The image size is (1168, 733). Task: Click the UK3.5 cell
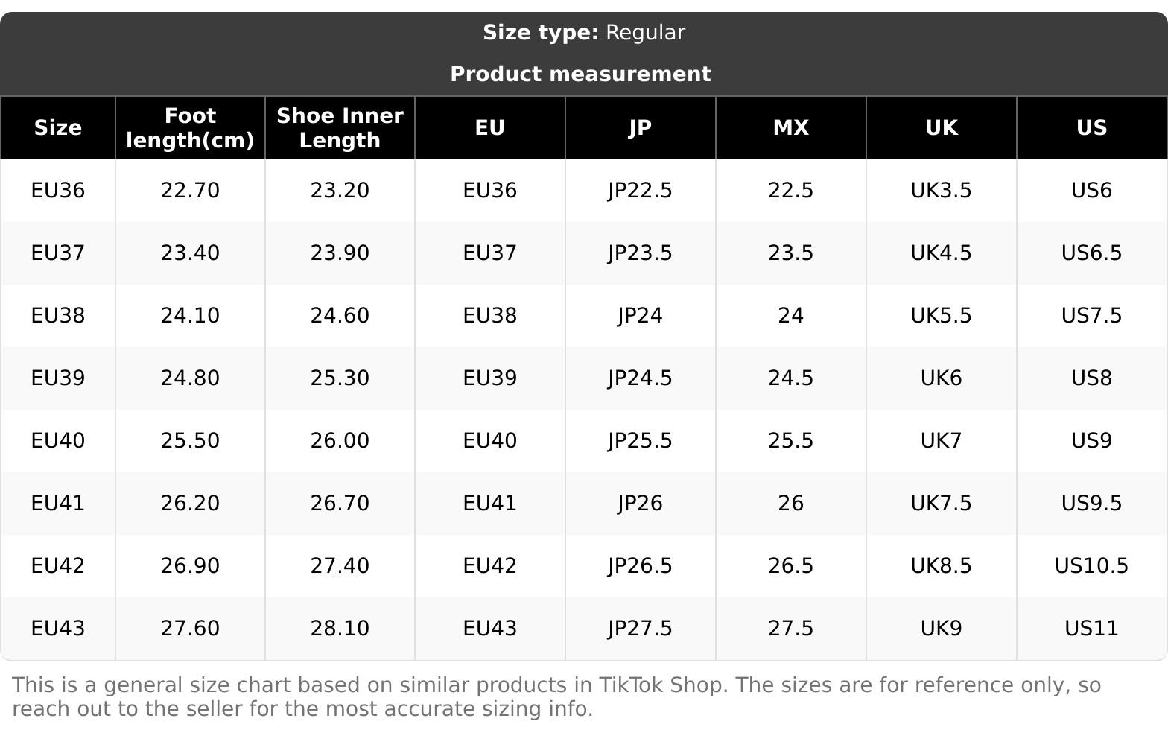coord(941,191)
